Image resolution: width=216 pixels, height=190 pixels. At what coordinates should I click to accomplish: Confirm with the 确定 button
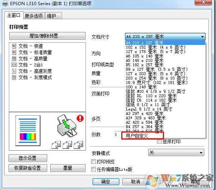[106, 182]
